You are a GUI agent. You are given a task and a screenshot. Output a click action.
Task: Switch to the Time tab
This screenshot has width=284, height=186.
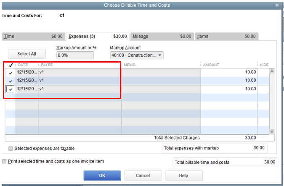[34, 37]
